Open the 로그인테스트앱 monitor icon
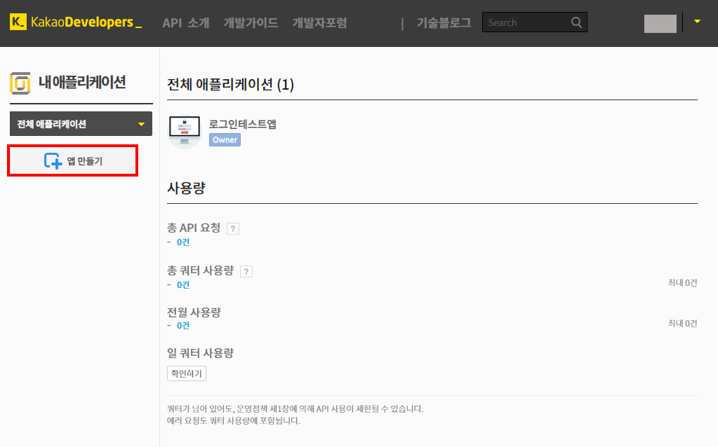Screen dimensions: 718x447 (x=185, y=132)
